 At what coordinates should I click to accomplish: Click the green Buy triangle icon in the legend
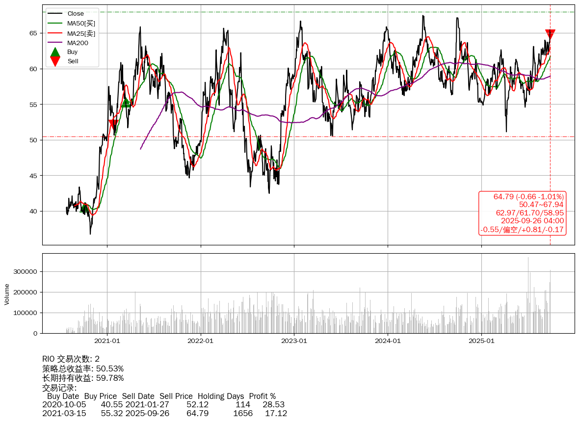click(x=55, y=52)
